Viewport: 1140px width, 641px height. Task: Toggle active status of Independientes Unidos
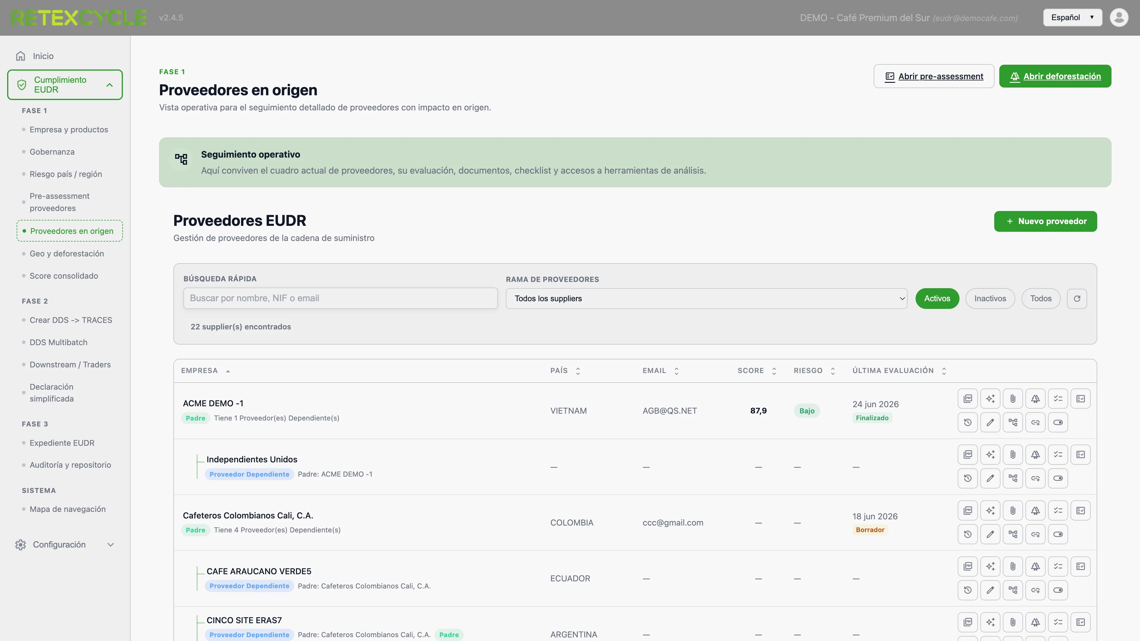(1058, 478)
